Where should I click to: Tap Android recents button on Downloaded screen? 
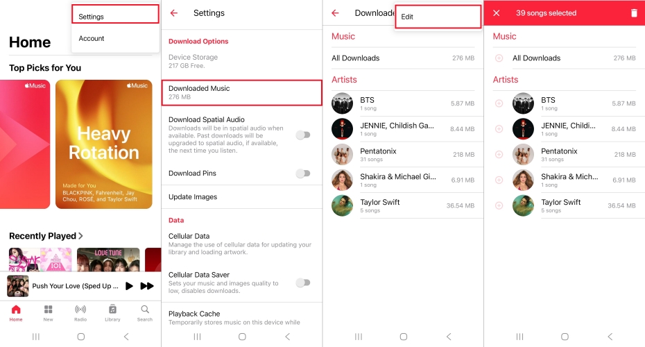(359, 337)
